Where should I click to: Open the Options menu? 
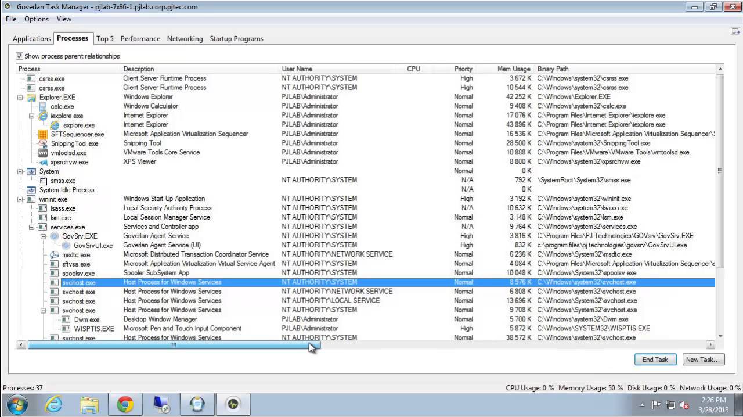pos(37,19)
